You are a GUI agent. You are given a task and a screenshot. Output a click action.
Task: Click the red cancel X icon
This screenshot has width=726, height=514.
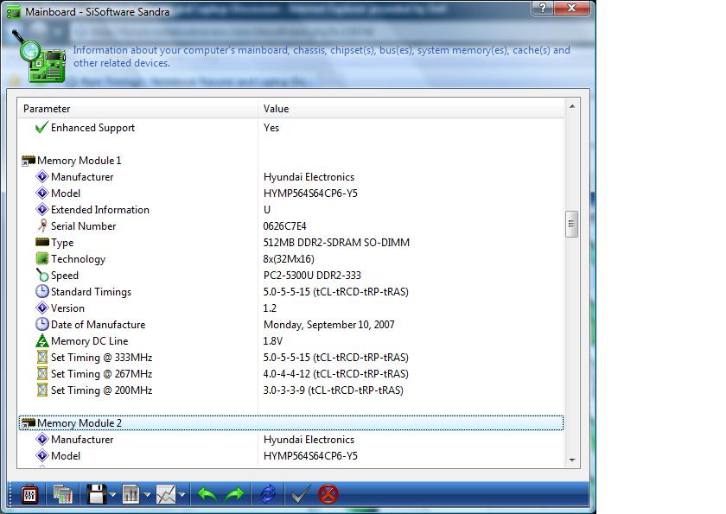pos(328,494)
